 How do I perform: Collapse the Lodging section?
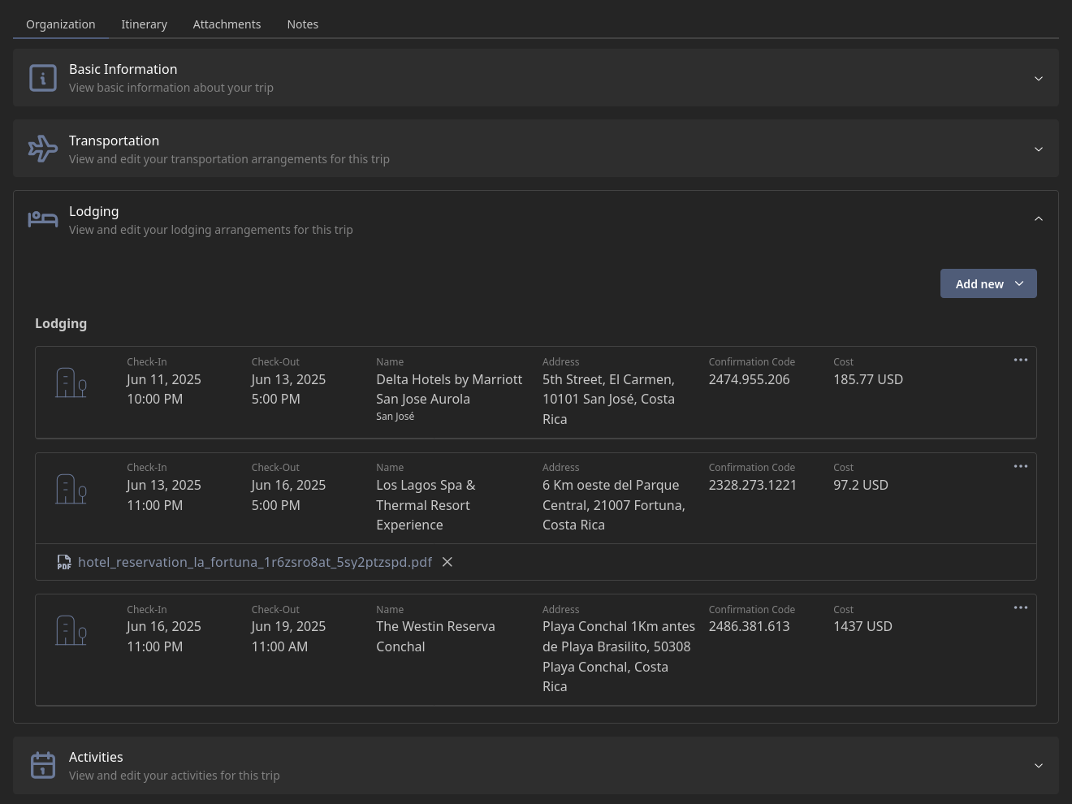[x=1039, y=219]
